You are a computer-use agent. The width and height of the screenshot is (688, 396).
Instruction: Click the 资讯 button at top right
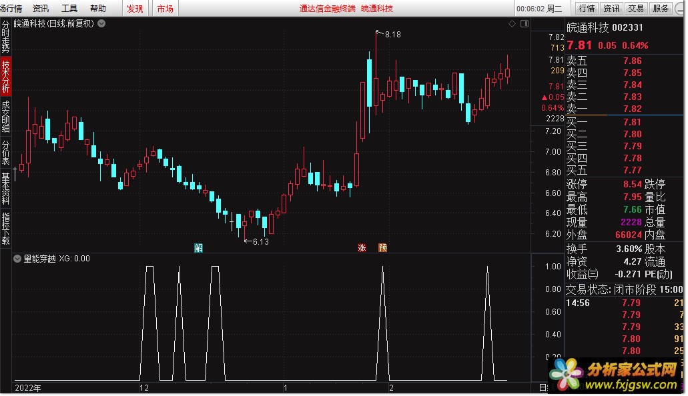[x=611, y=8]
